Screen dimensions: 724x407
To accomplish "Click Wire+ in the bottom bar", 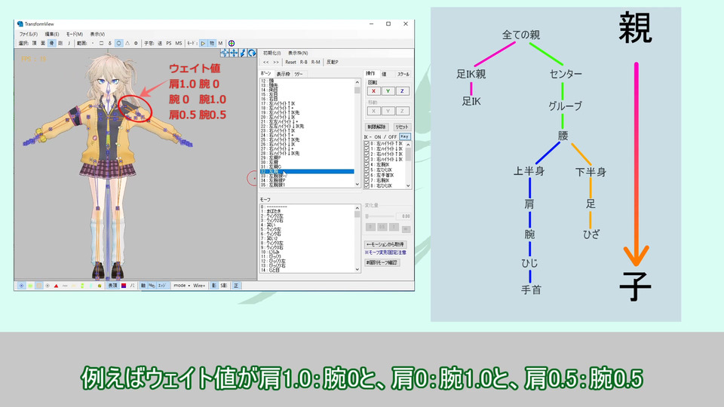I will (x=199, y=286).
